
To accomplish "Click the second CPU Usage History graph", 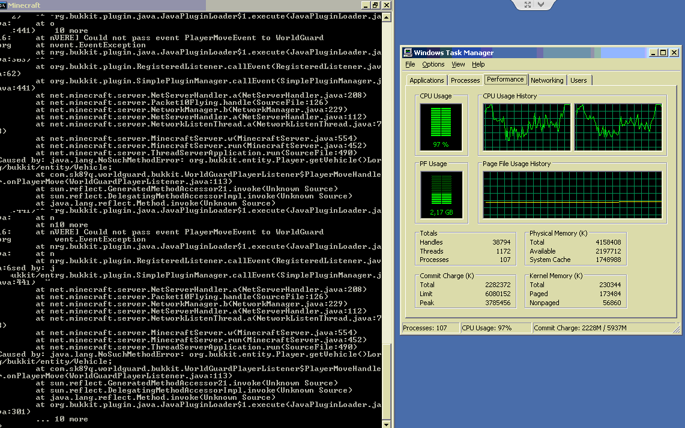I will [x=618, y=127].
